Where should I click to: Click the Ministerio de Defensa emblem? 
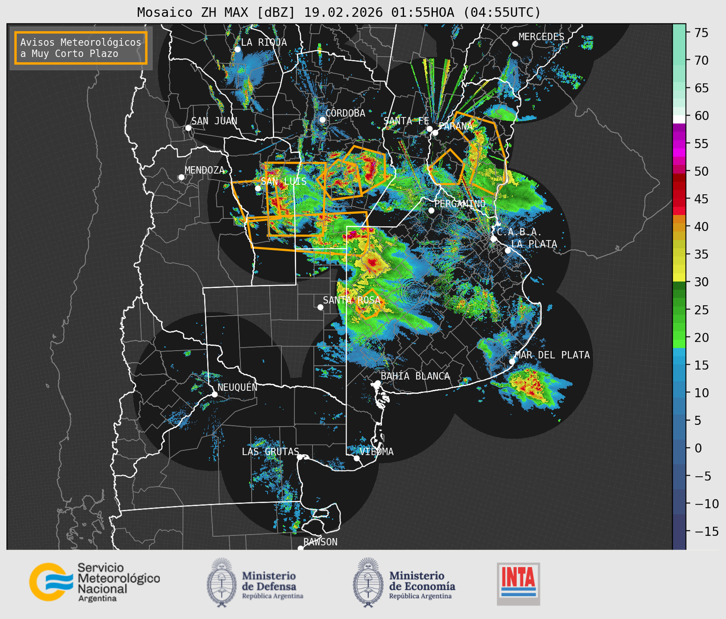pos(221,582)
